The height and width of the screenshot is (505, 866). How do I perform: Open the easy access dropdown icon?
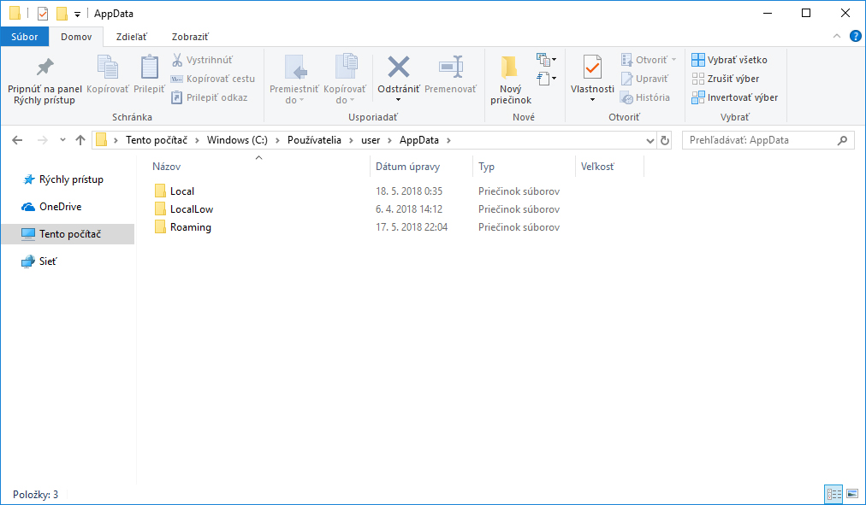(x=546, y=79)
